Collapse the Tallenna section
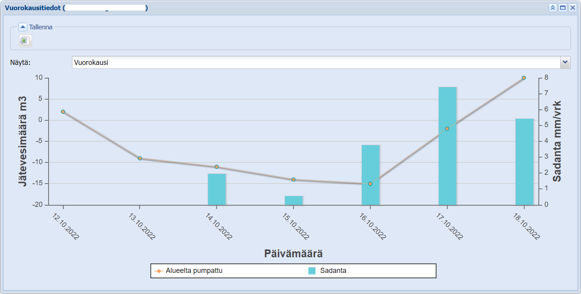Viewport: 581px width, 294px height. click(x=23, y=27)
